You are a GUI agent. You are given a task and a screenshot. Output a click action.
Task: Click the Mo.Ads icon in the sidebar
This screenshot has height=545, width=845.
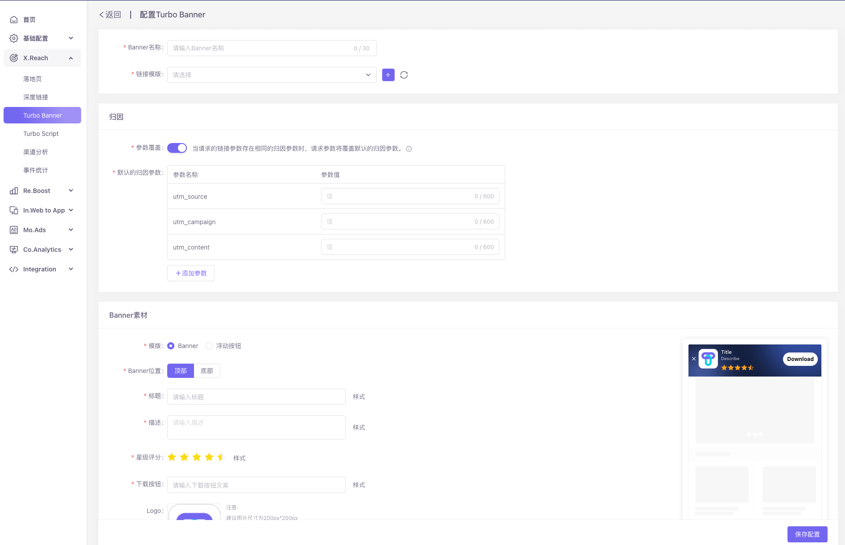click(x=14, y=230)
